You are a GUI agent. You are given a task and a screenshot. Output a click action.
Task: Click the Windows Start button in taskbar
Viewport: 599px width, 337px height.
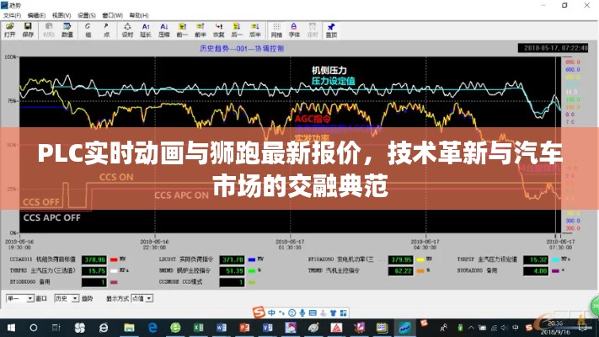[x=8, y=328]
